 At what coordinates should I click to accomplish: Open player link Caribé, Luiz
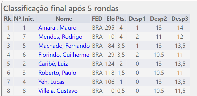[53, 64]
